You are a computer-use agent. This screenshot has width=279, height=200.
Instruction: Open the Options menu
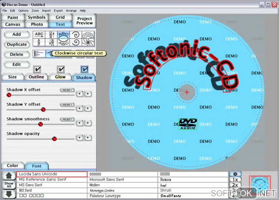23,11
